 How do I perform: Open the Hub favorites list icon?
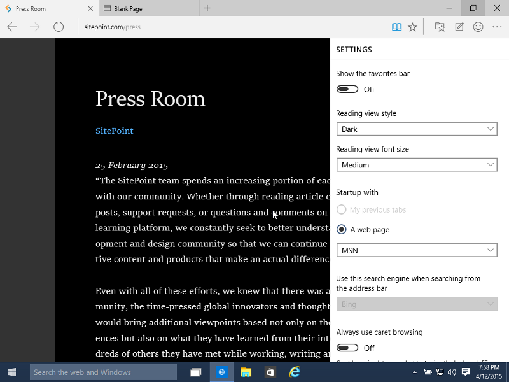440,27
